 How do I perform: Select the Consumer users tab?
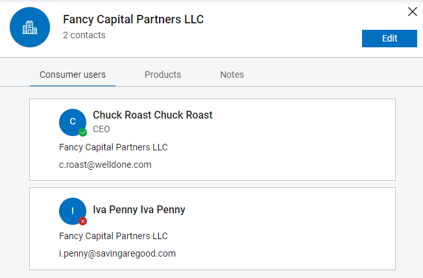point(73,75)
